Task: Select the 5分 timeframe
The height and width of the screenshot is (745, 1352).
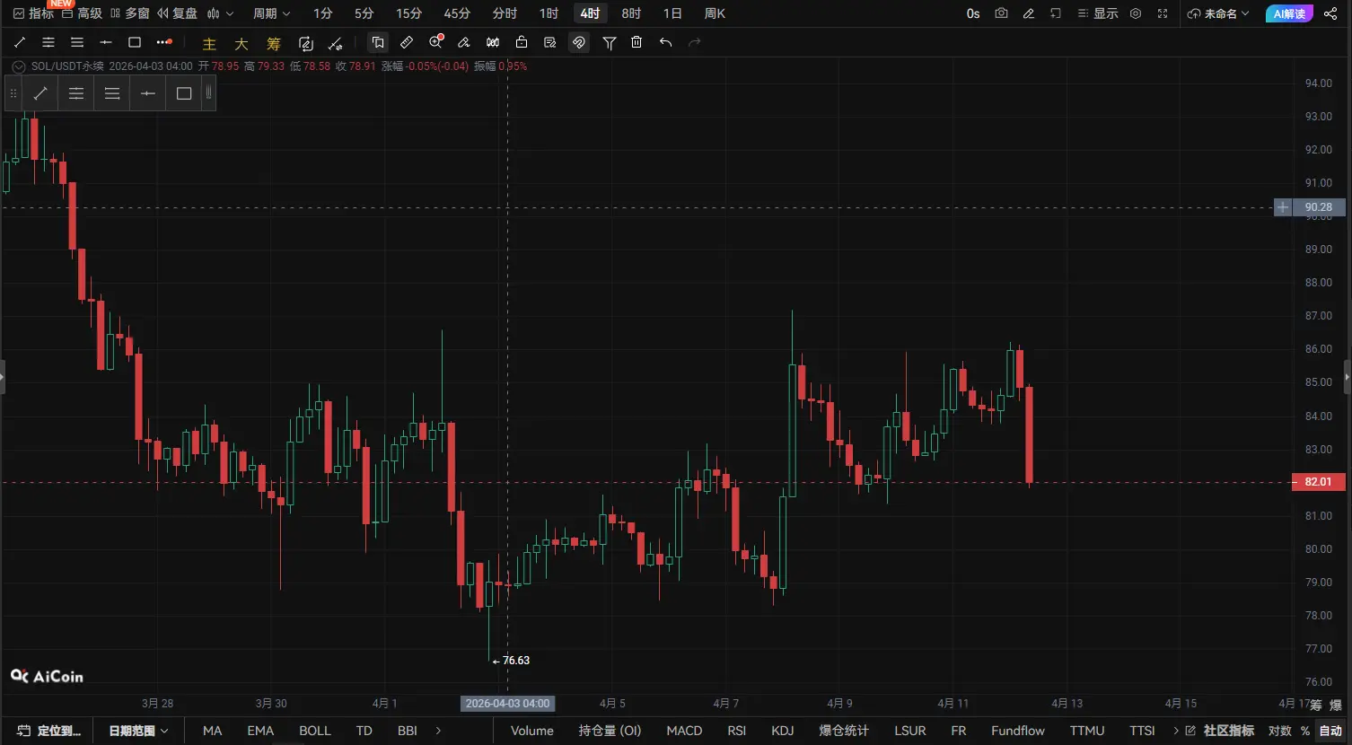Action: coord(364,13)
